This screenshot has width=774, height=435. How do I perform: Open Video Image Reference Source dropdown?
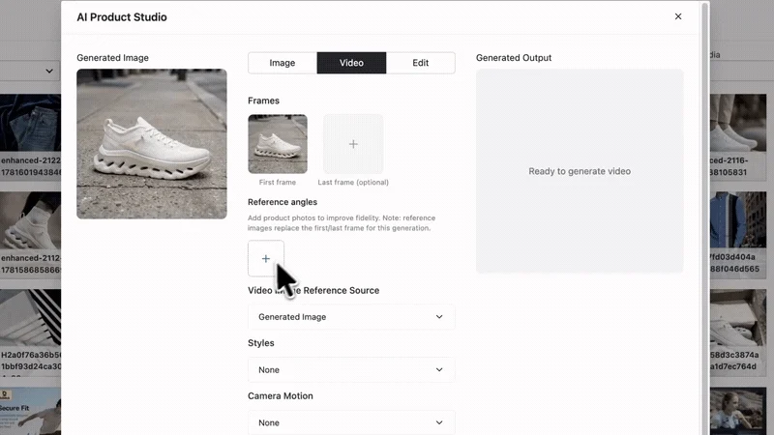click(351, 317)
